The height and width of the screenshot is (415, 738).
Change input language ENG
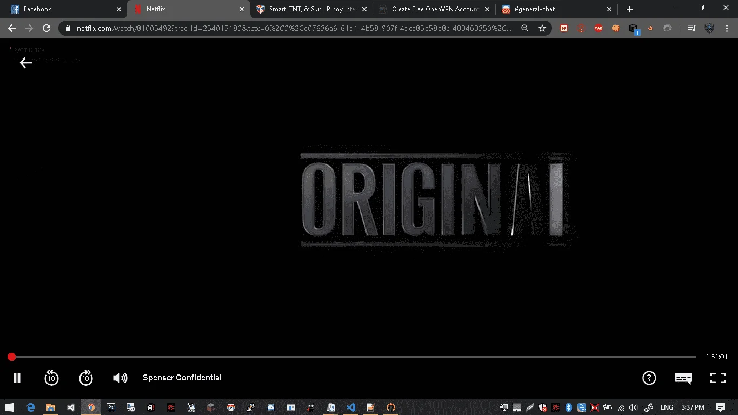click(x=667, y=407)
